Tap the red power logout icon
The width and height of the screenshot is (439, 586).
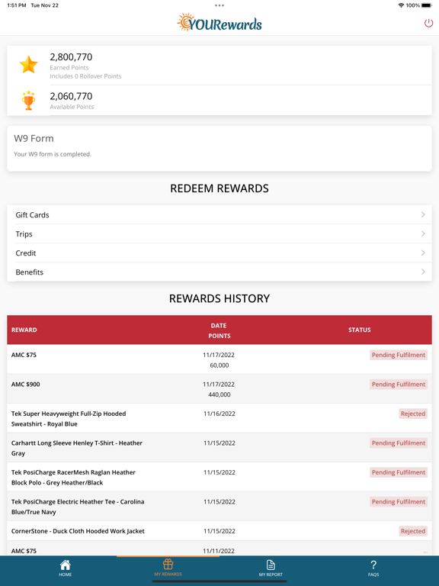click(x=428, y=23)
